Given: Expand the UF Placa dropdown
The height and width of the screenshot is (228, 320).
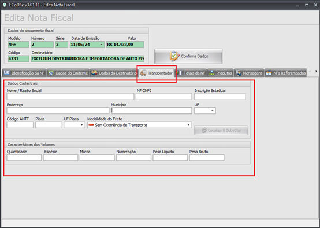Looking at the screenshot, I should [82, 125].
